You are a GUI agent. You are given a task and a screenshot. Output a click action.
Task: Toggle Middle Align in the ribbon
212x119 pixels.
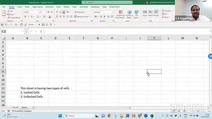point(60,12)
